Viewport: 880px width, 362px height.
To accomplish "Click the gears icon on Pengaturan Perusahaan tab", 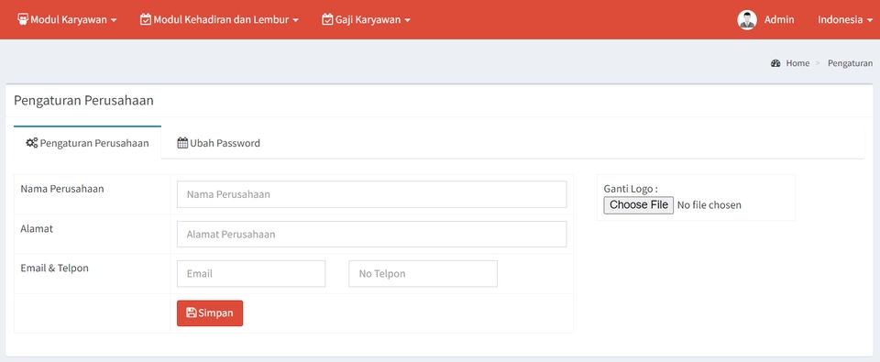I will 32,143.
